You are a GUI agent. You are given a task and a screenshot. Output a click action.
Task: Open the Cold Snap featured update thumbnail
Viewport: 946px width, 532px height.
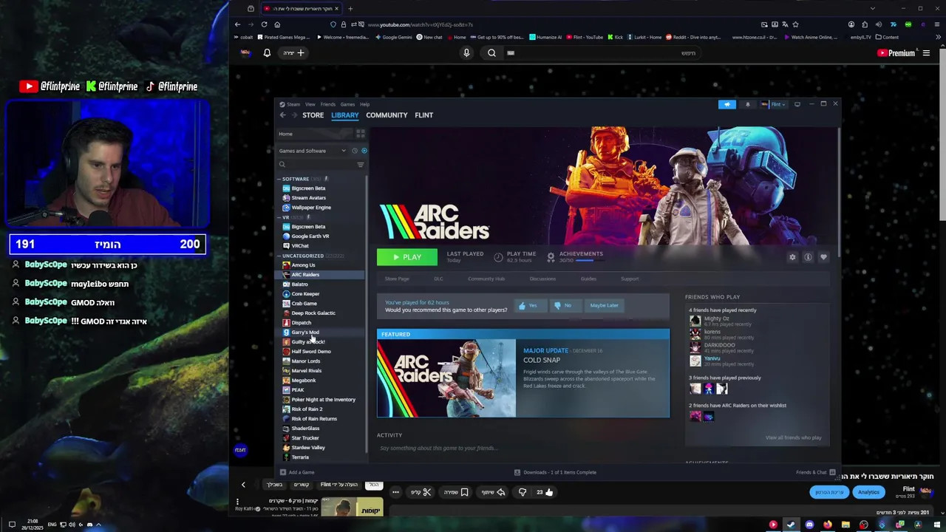pyautogui.click(x=446, y=378)
